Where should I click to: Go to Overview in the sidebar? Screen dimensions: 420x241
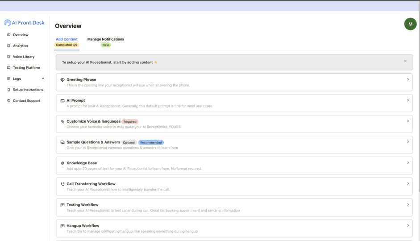[21, 35]
